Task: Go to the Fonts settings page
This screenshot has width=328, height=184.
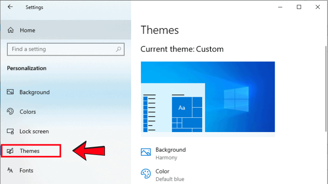Action: click(x=26, y=171)
